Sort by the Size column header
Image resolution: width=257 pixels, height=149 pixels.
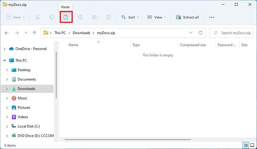(244, 45)
